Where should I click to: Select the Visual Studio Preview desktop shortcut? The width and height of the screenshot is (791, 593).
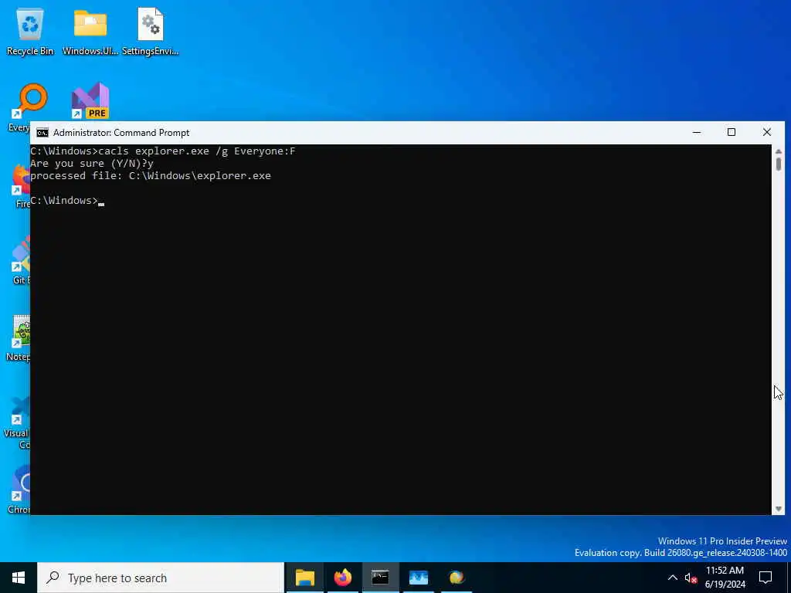[x=90, y=101]
